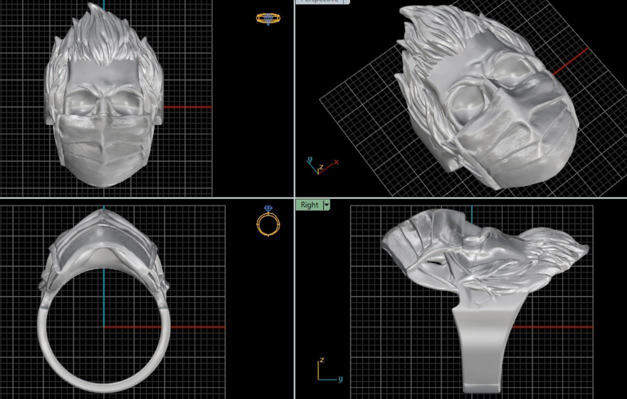Click the front-view ring icon in lower-left viewport
The width and height of the screenshot is (627, 399).
tap(268, 221)
